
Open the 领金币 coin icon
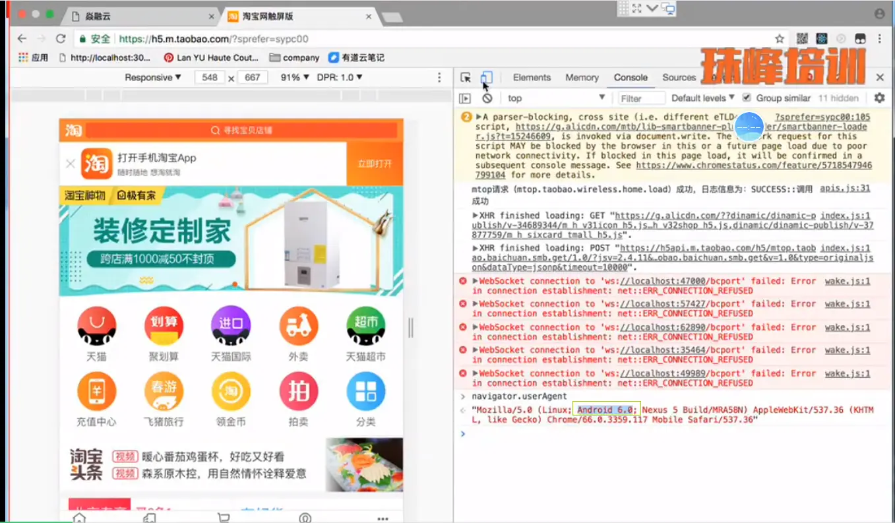(x=231, y=391)
